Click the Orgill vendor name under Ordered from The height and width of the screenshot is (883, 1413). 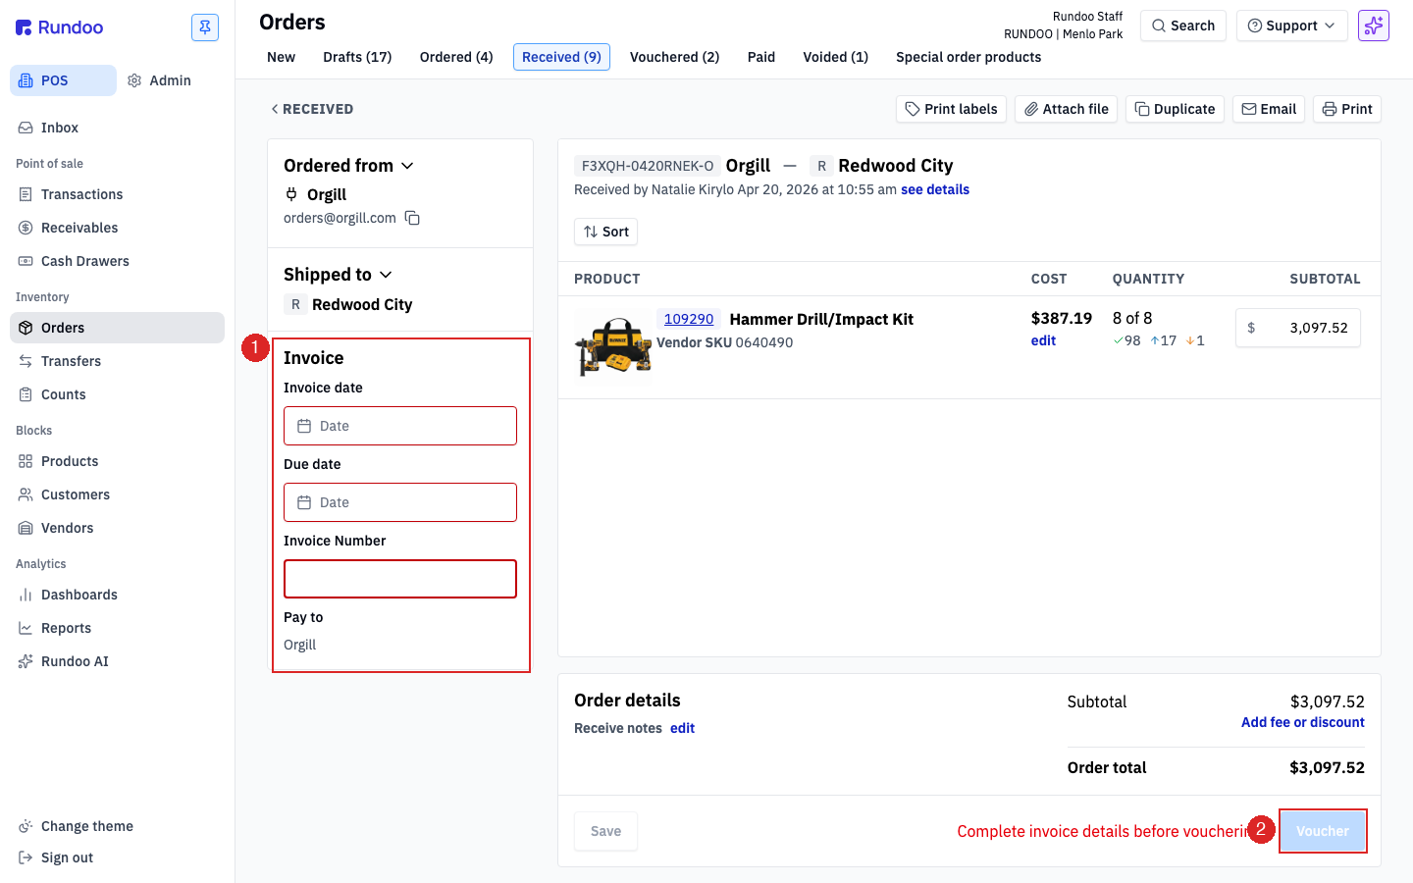(x=327, y=194)
